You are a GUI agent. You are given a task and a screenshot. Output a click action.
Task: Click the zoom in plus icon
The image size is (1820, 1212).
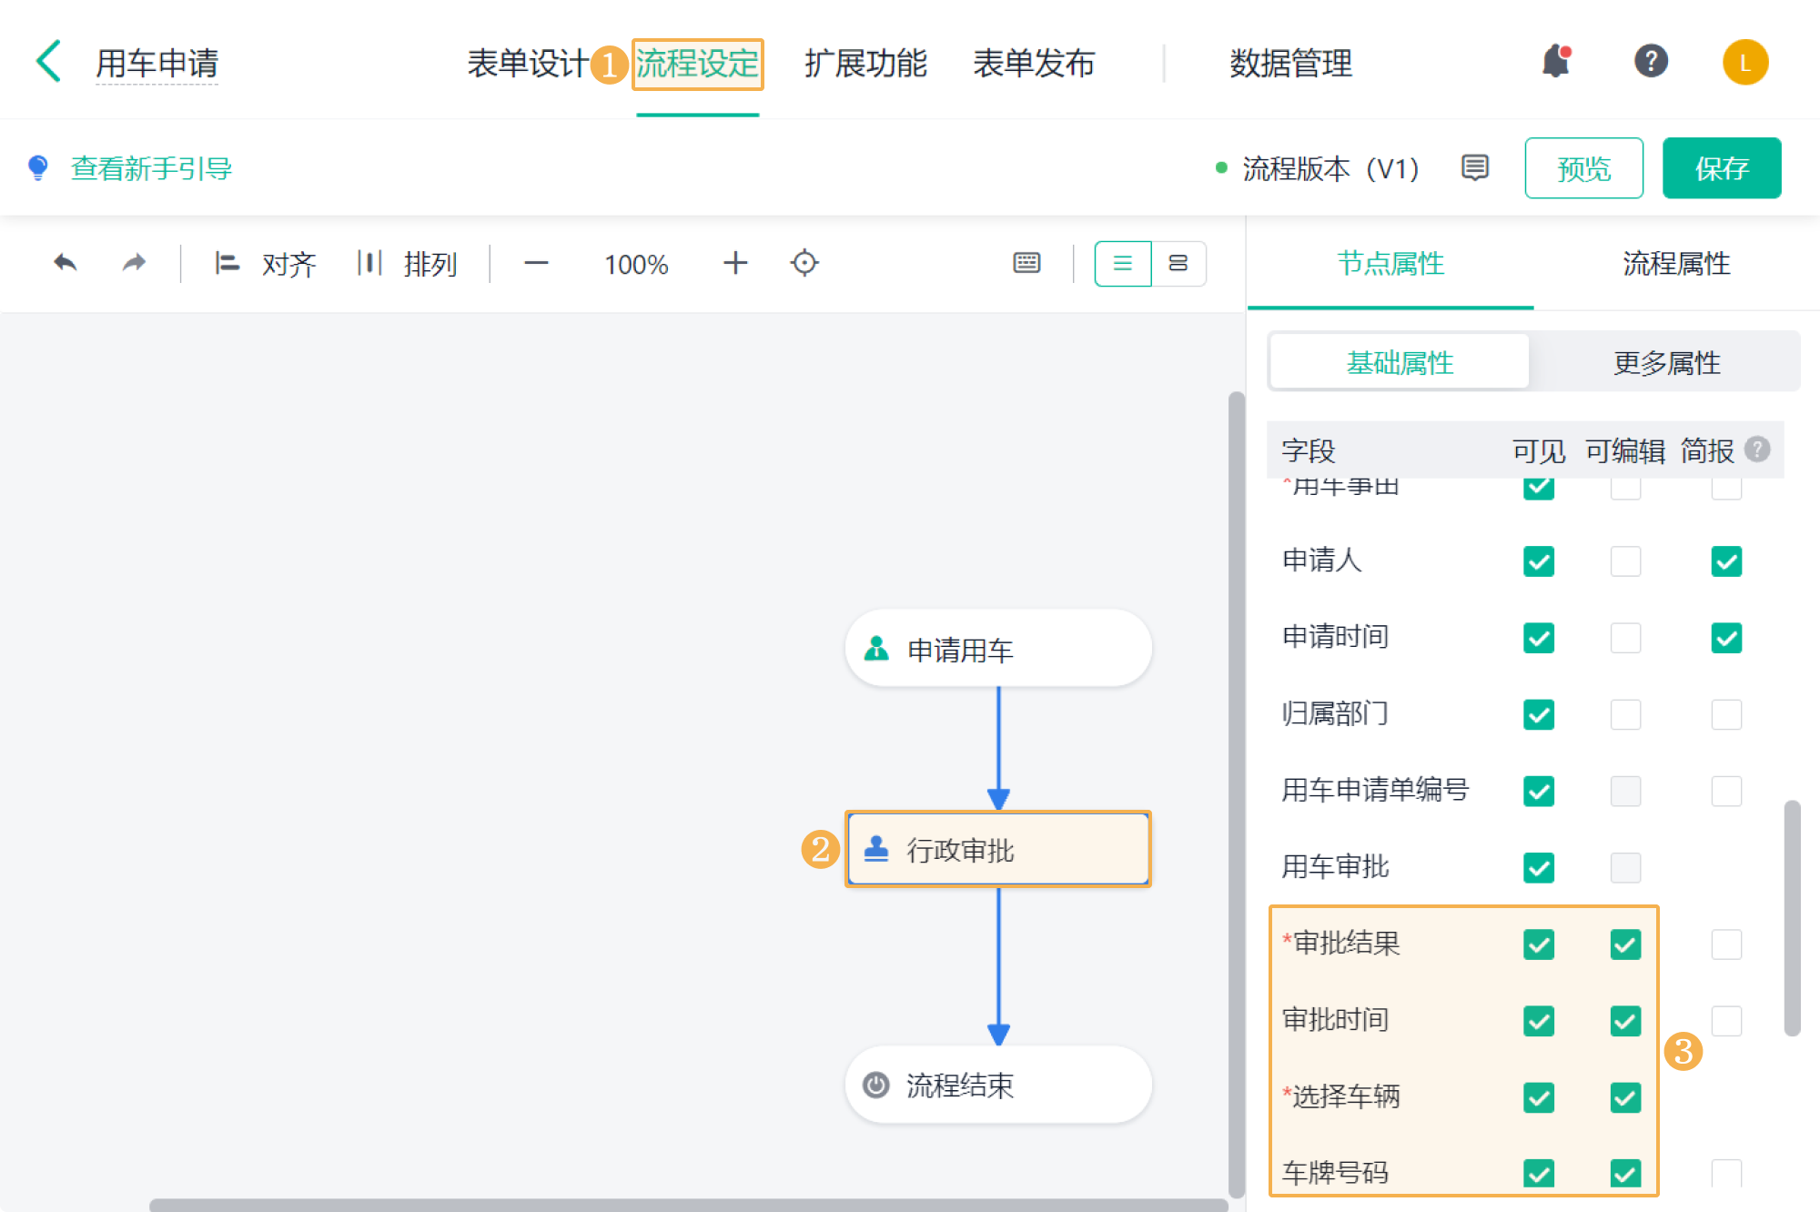(x=735, y=264)
